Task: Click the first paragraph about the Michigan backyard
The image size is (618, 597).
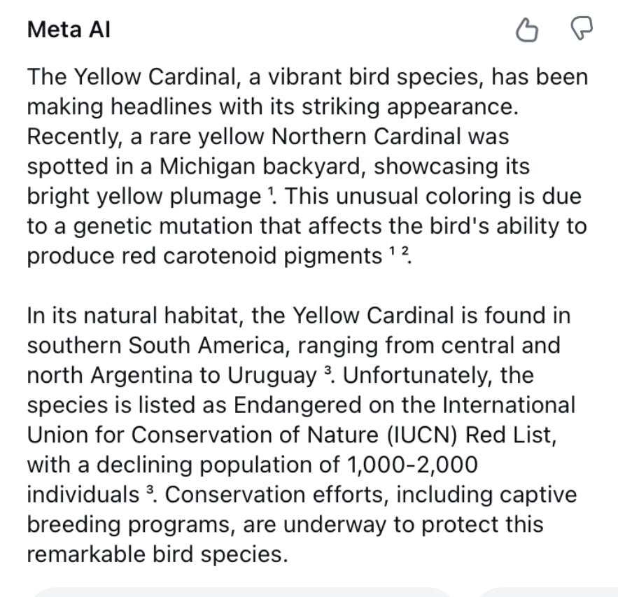Action: pos(307,167)
